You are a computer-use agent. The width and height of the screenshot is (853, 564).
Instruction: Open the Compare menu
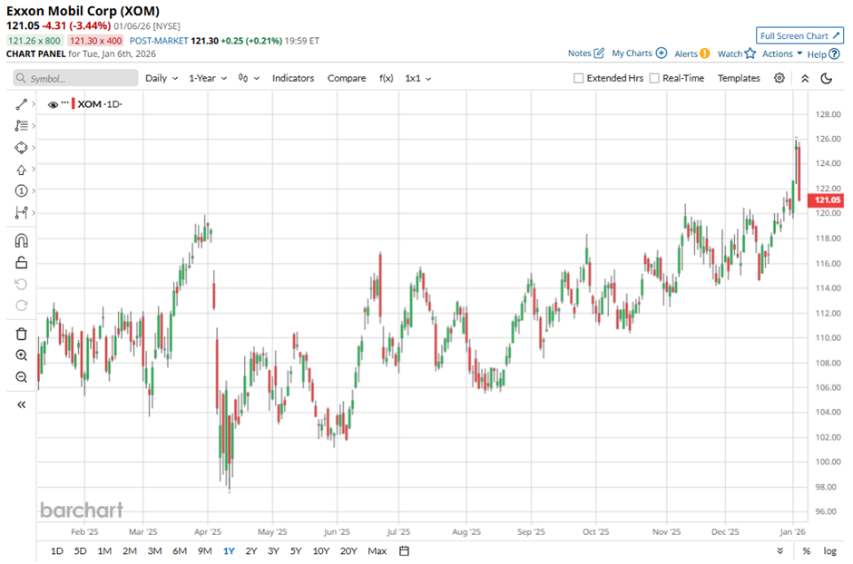pos(347,78)
